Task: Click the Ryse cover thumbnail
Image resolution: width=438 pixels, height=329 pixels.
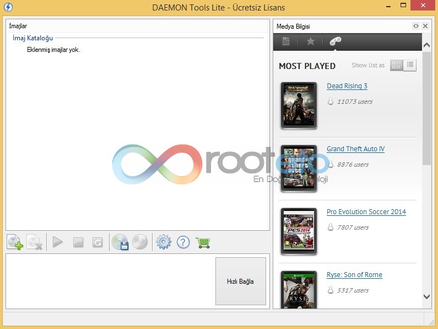Action: (299, 290)
